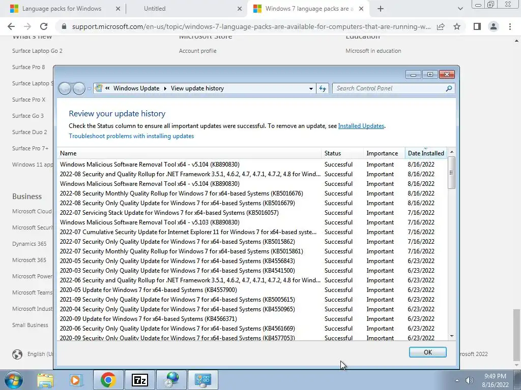Open Windows Explorer from the taskbar
521x390 pixels.
pyautogui.click(x=45, y=380)
